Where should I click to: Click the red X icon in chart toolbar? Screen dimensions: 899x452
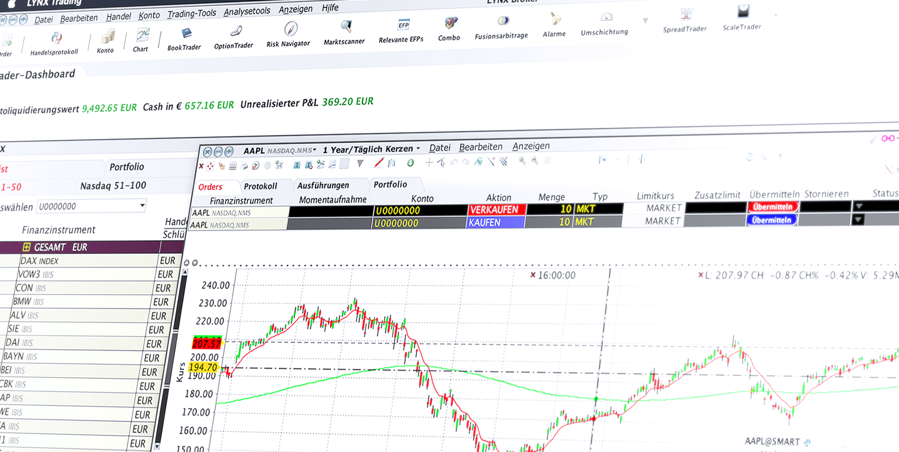pos(201,166)
